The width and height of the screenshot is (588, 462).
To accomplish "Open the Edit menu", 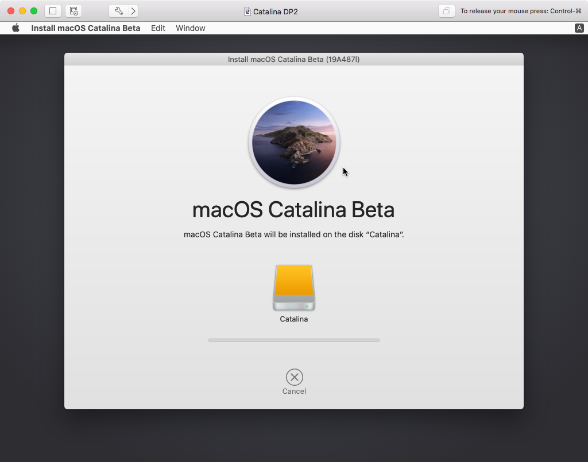I will pyautogui.click(x=158, y=28).
